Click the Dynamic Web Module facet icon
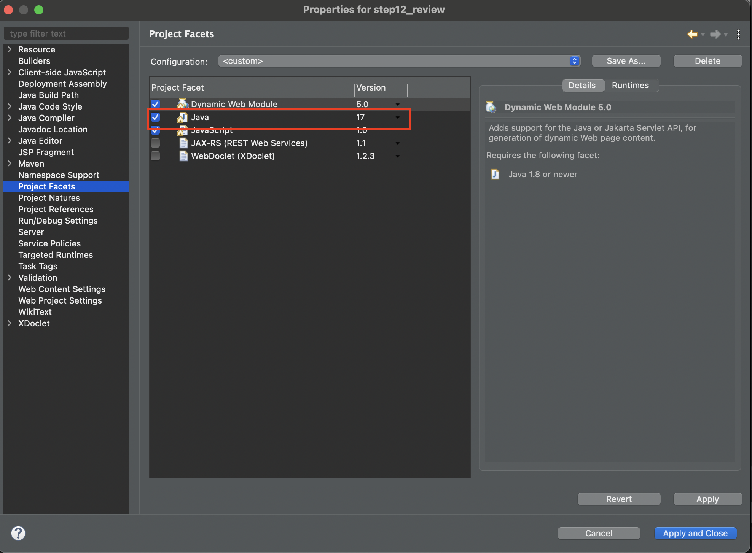 point(183,104)
